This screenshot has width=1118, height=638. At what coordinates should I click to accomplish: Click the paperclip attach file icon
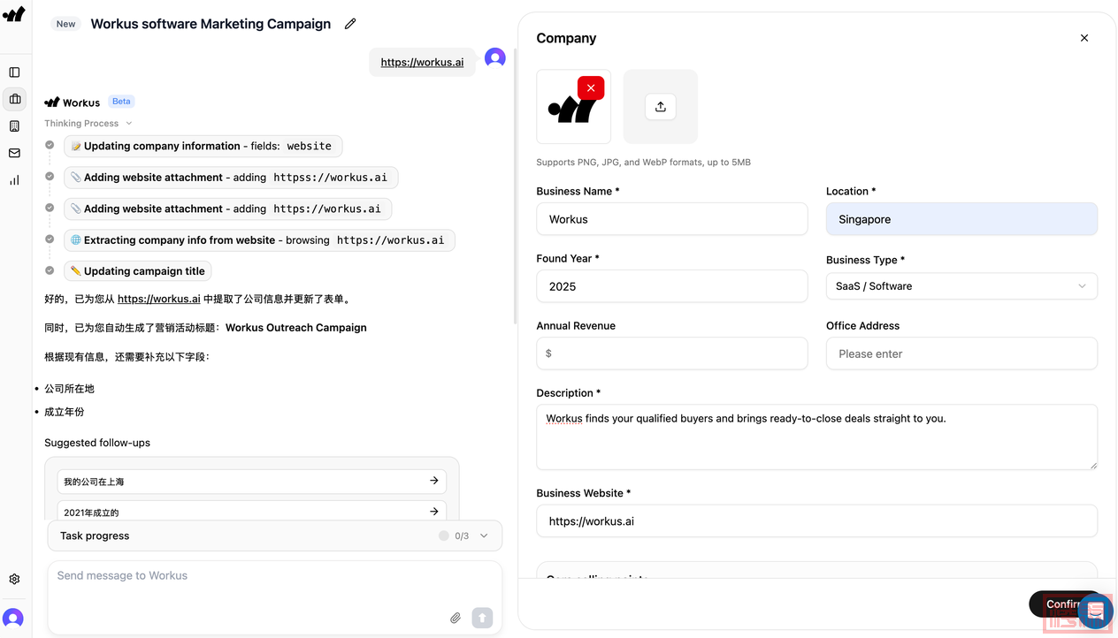tap(456, 618)
